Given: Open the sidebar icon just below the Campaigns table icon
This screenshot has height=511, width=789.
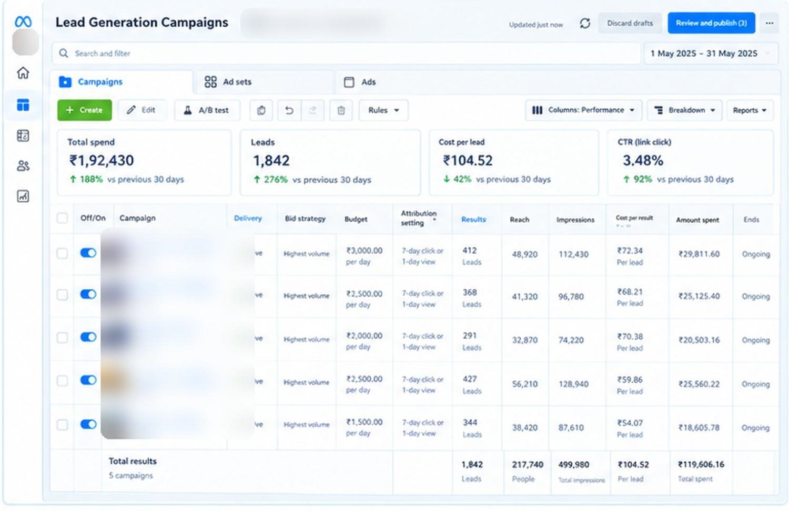Looking at the screenshot, I should coord(23,135).
